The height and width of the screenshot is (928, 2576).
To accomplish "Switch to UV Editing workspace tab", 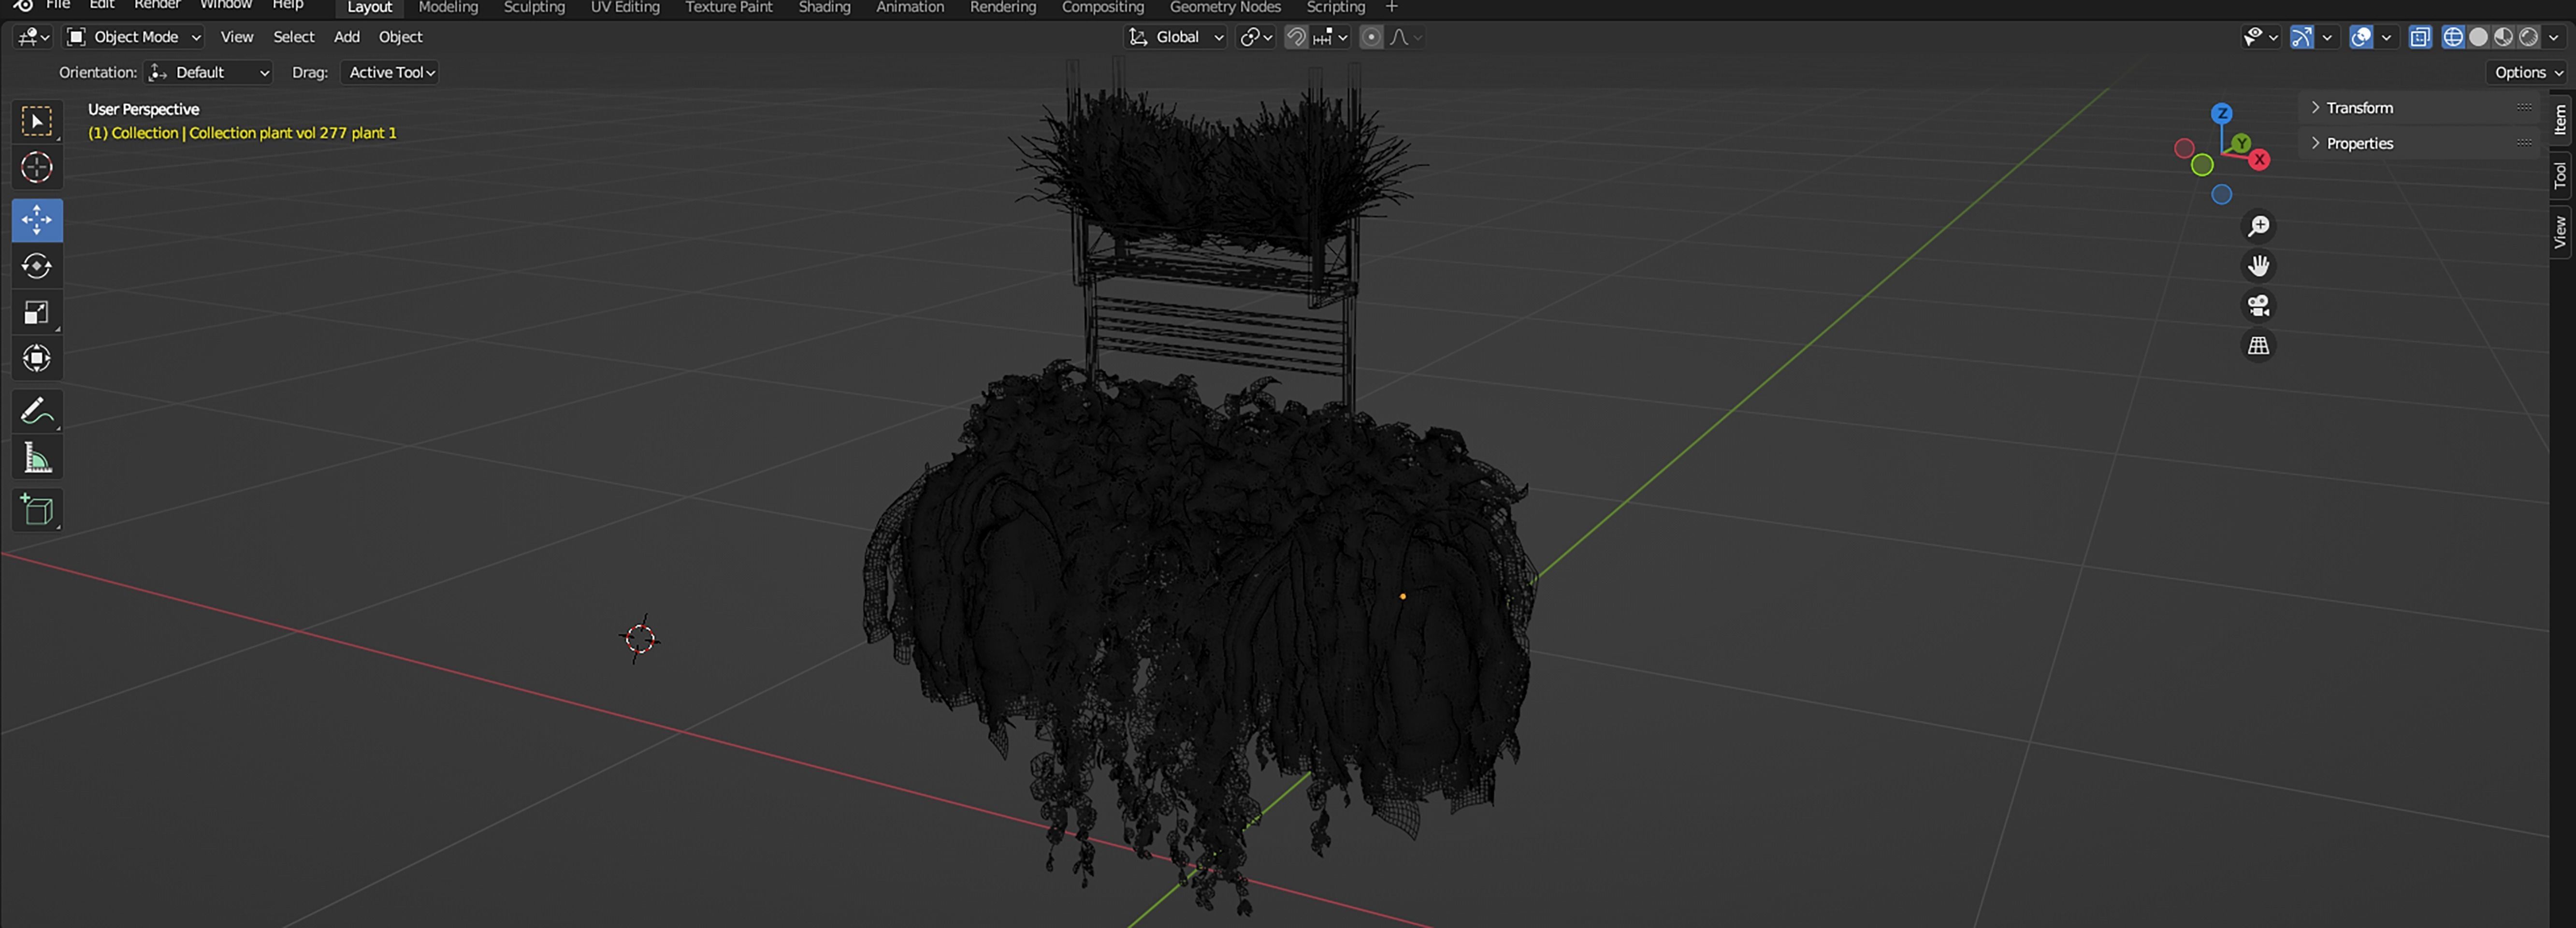I will coord(625,7).
